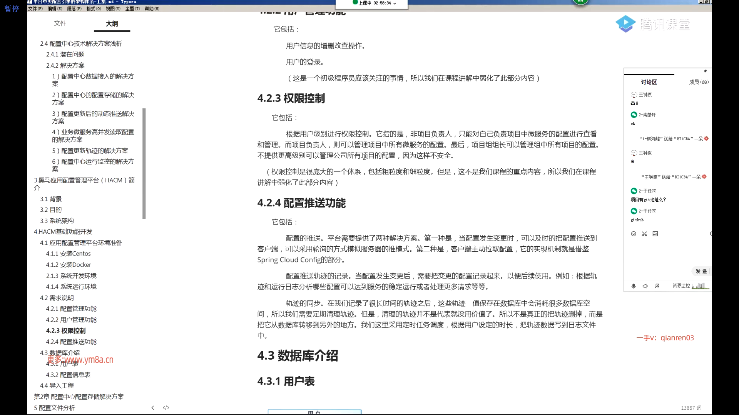Click the 发送 send button

[x=701, y=271]
